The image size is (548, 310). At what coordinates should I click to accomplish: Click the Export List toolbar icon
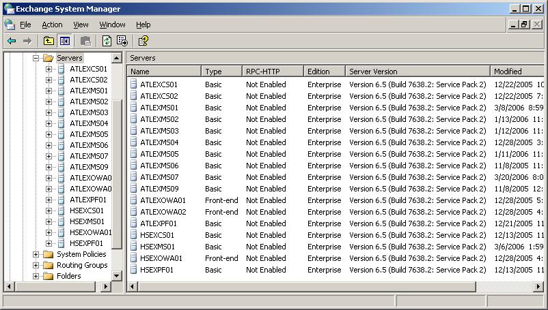(122, 41)
